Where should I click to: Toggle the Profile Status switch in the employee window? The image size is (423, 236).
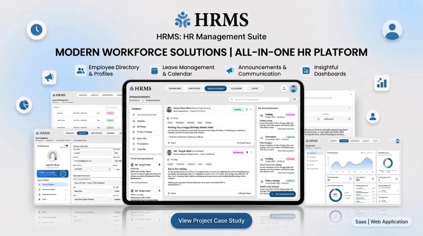(x=66, y=146)
